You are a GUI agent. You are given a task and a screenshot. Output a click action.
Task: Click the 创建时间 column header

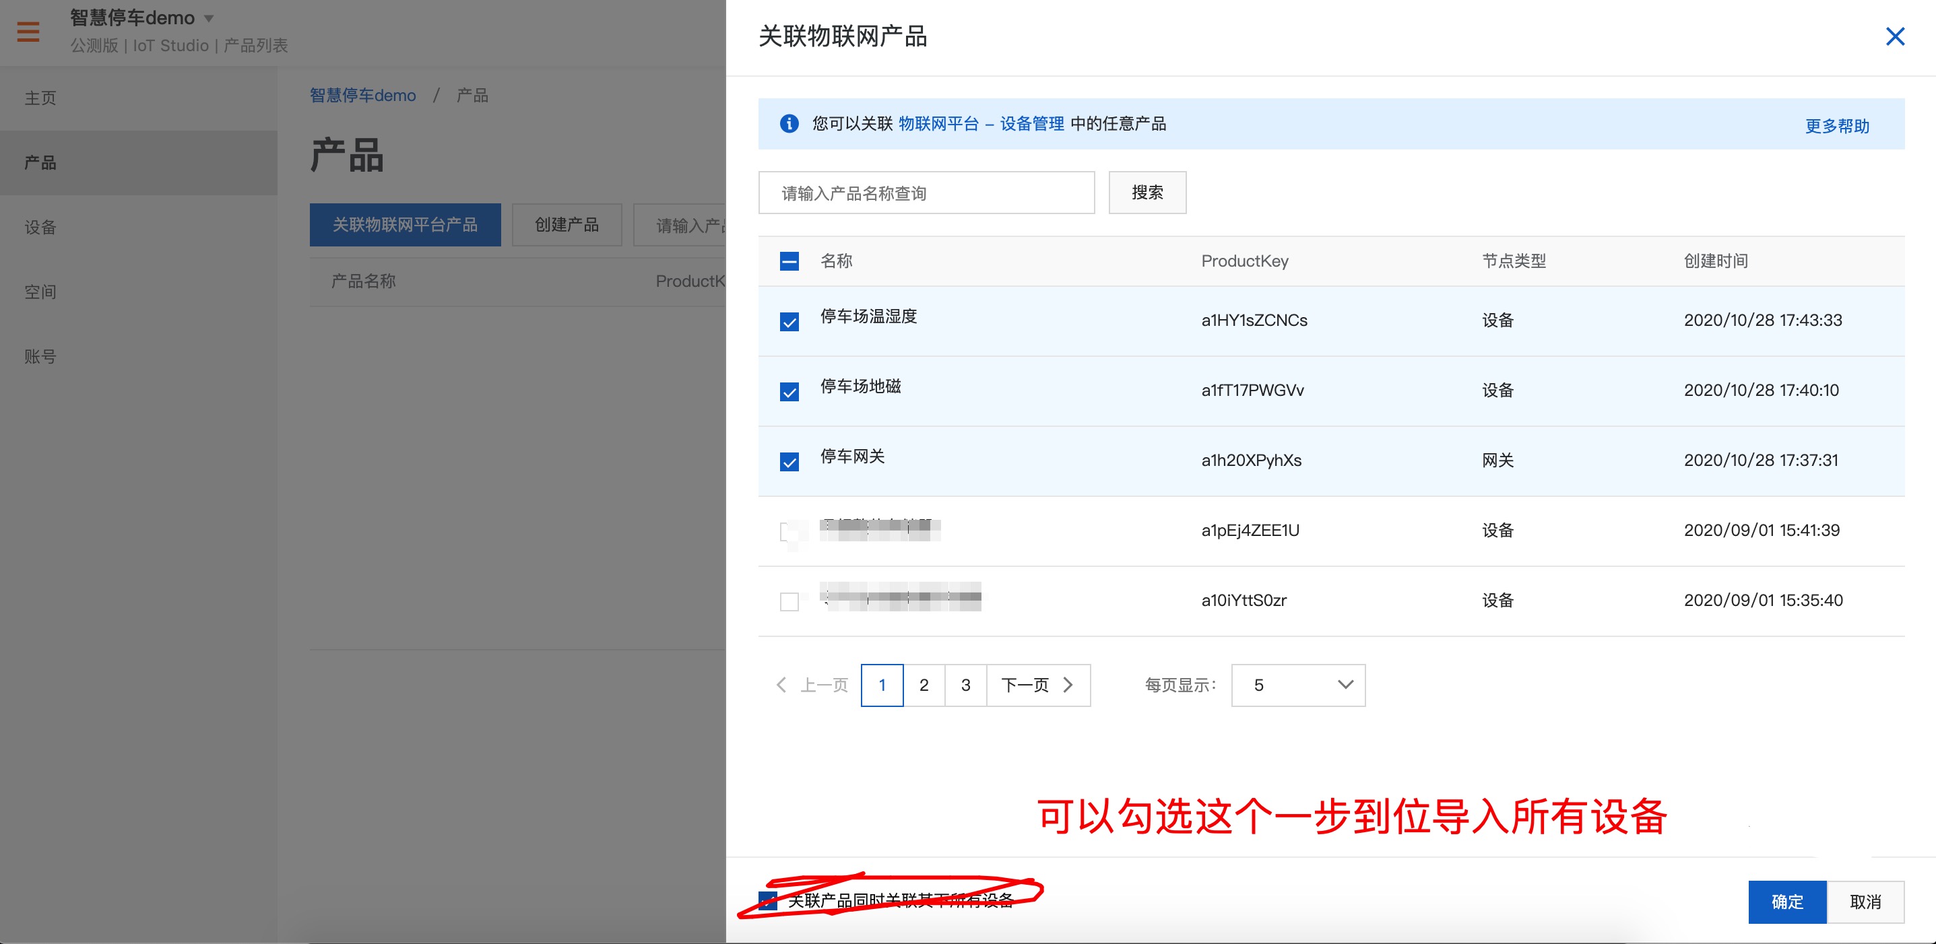pos(1716,261)
